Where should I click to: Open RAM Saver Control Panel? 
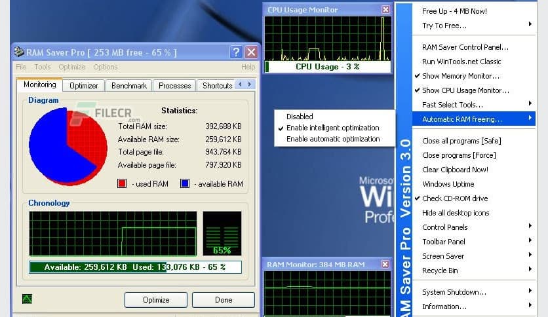tap(473, 47)
